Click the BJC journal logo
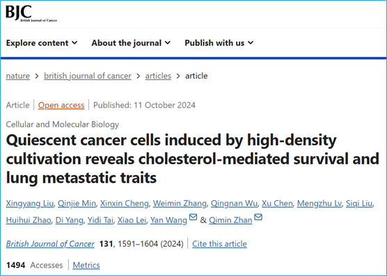Viewport: 387px width, 276px height. point(31,13)
